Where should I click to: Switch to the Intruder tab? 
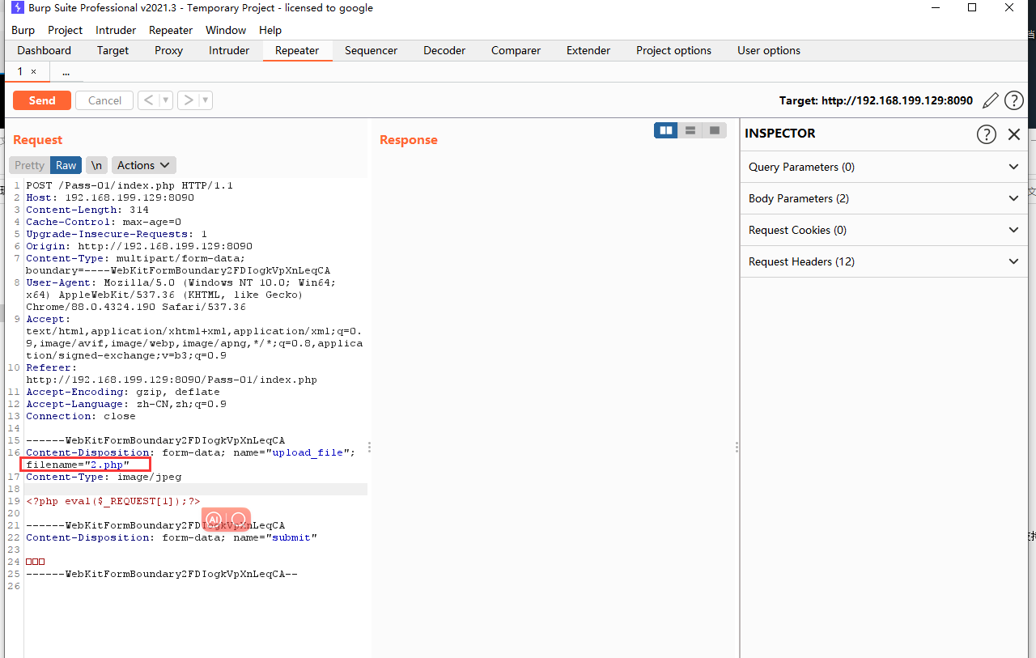[x=229, y=50]
